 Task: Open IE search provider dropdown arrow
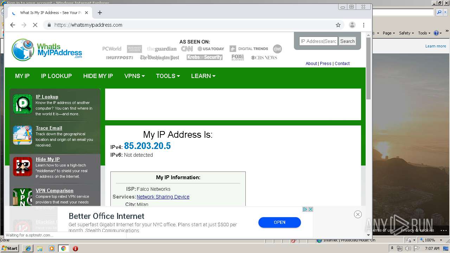pyautogui.click(x=445, y=12)
